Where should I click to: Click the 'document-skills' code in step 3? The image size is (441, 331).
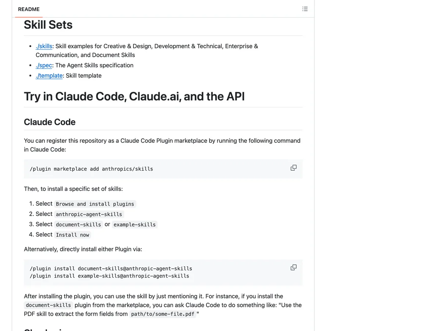point(78,224)
